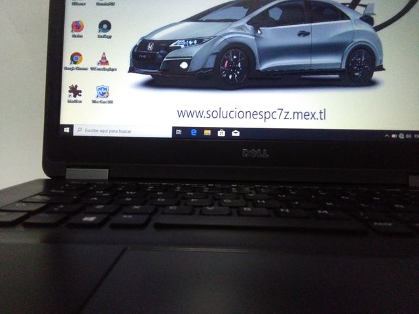Open the IrfanView desktop shortcut
This screenshot has height=314, width=419.
click(x=75, y=94)
